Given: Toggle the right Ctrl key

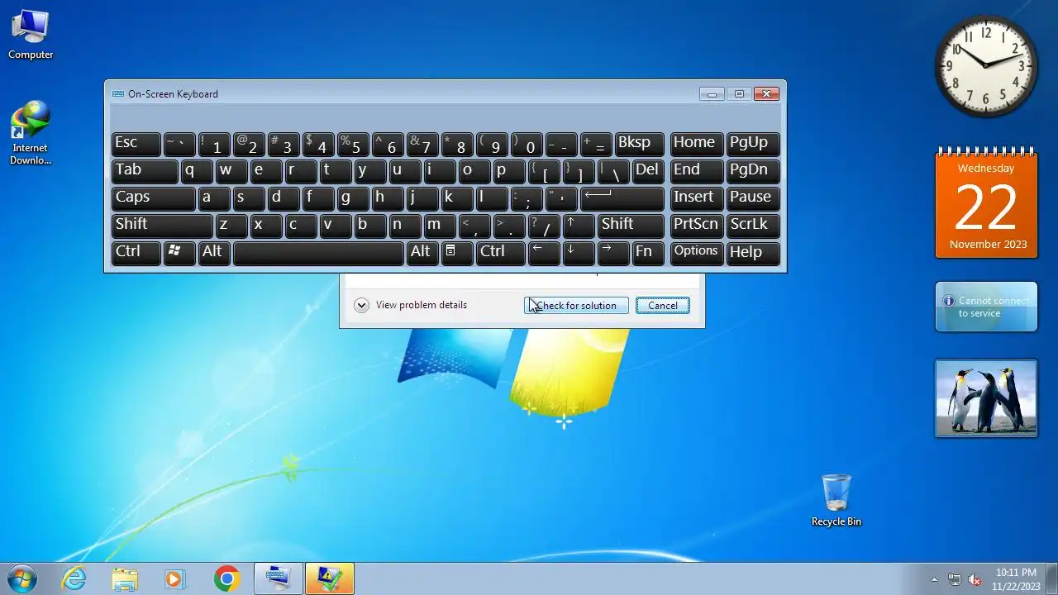Looking at the screenshot, I should (501, 252).
